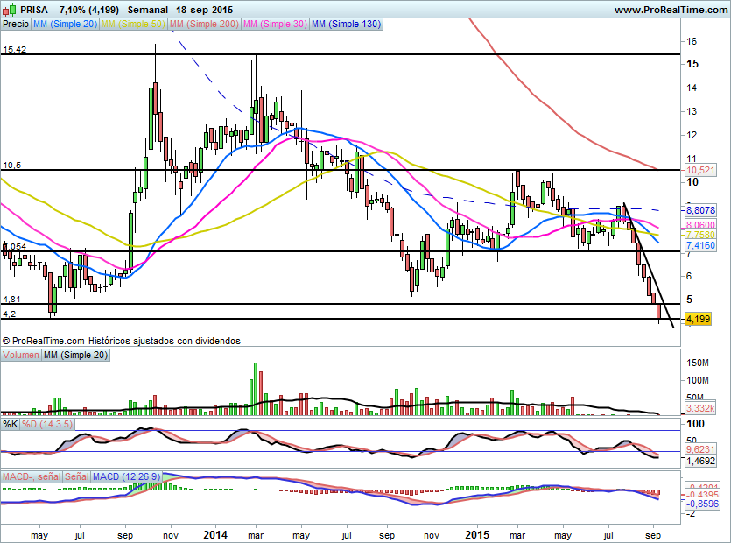
Task: Select the MM (Simple 200) label
Action: point(204,24)
